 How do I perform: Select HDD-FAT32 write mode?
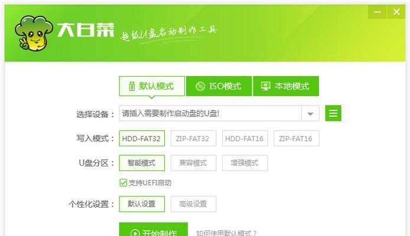[142, 139]
